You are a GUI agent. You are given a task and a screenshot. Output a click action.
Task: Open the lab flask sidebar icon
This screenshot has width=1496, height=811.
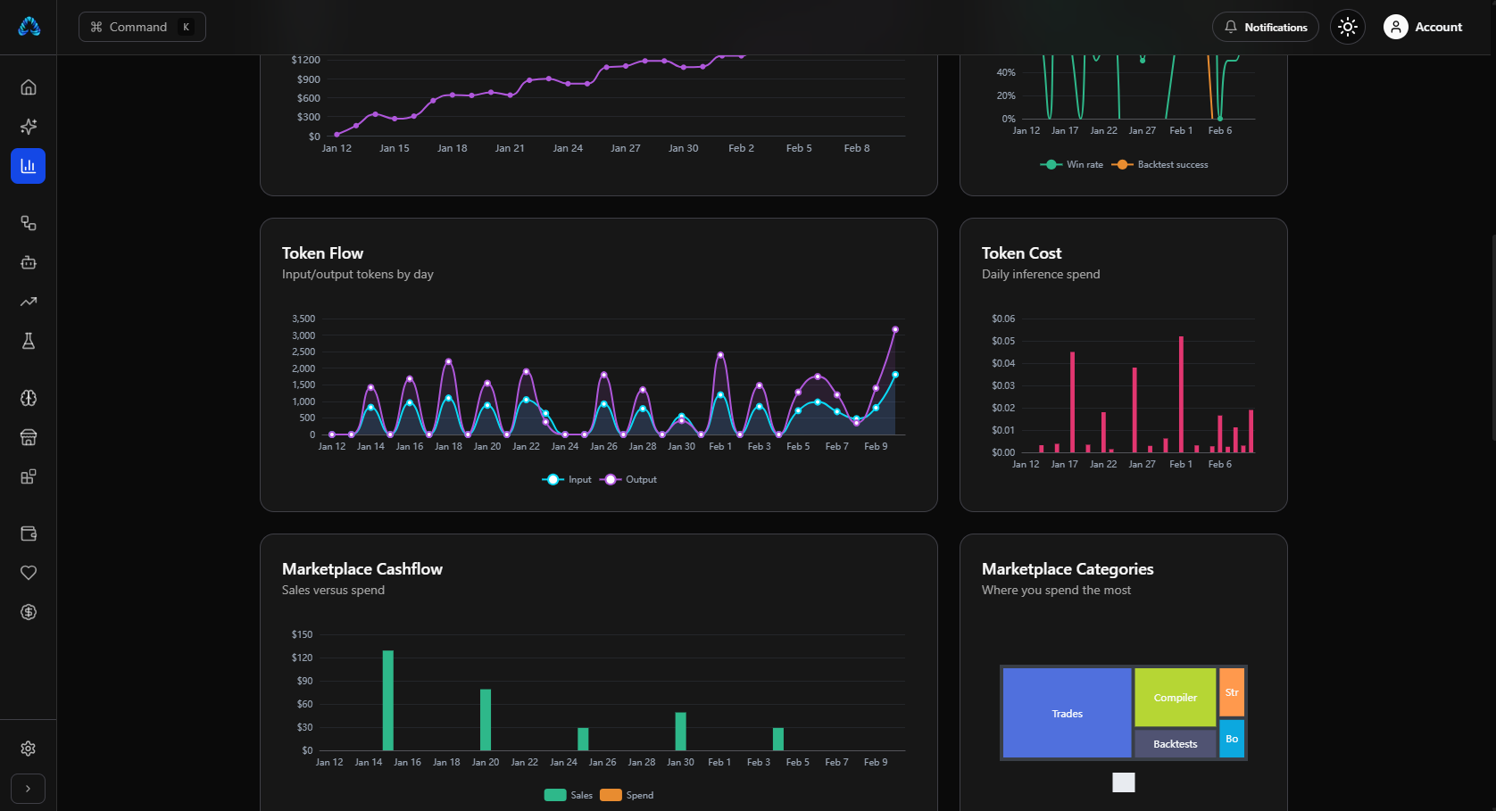tap(29, 341)
